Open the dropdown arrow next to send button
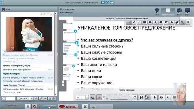The image size is (194, 109). [32, 98]
